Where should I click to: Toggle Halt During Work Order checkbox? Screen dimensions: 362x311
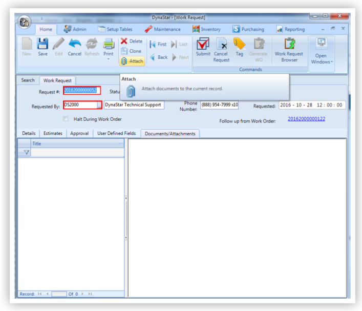(66, 119)
